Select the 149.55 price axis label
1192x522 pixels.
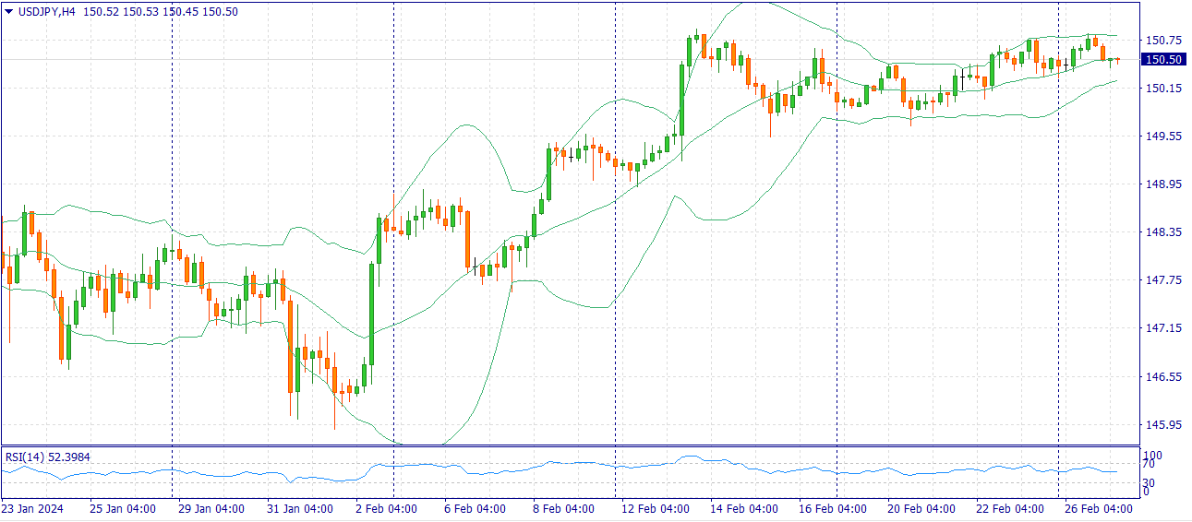pos(1162,136)
